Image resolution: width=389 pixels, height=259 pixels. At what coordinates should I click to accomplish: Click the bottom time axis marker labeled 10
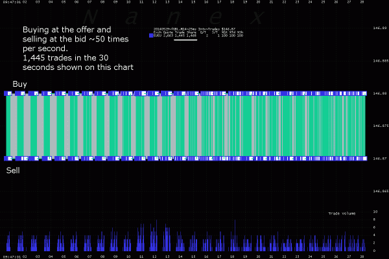128,257
